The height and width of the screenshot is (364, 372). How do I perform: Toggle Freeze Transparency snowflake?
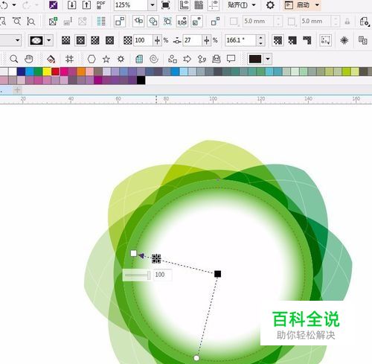point(344,40)
